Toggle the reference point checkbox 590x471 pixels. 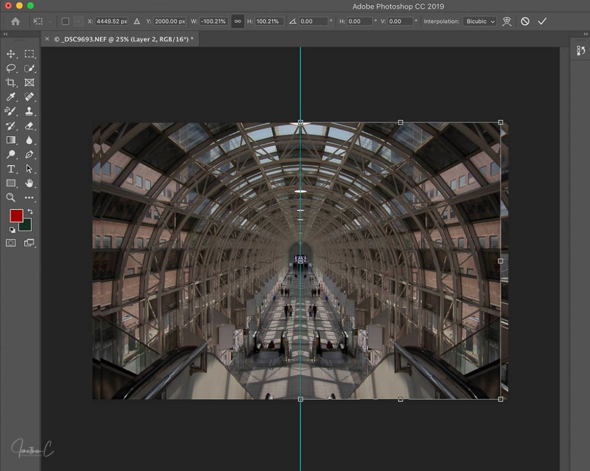pos(65,21)
